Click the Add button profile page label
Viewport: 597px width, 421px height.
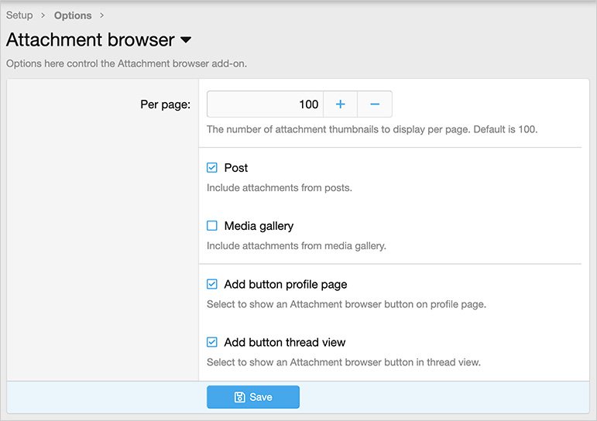coord(285,284)
